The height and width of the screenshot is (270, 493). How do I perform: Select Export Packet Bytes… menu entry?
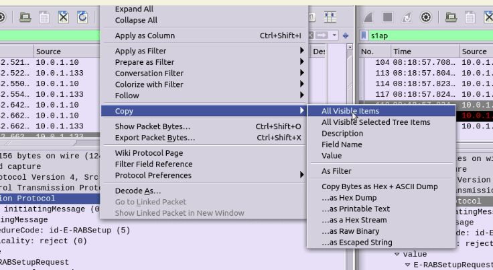click(204, 138)
